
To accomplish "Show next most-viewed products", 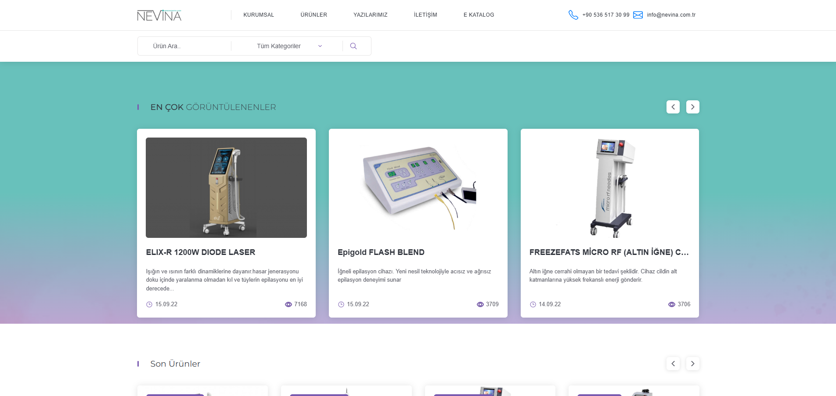I will click(x=692, y=107).
